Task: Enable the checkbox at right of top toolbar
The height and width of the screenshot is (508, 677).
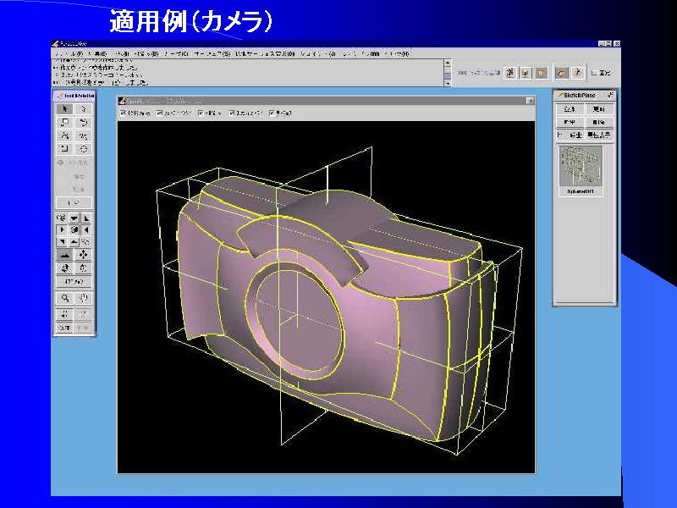Action: pyautogui.click(x=594, y=74)
